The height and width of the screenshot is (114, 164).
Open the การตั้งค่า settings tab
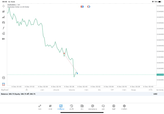tap(124, 107)
